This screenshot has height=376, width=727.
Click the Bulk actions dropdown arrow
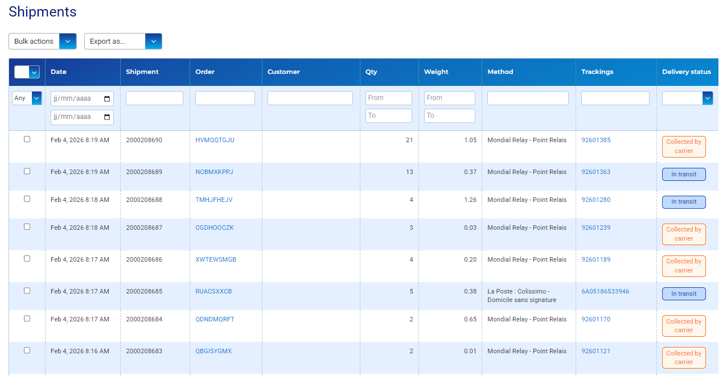click(x=68, y=42)
